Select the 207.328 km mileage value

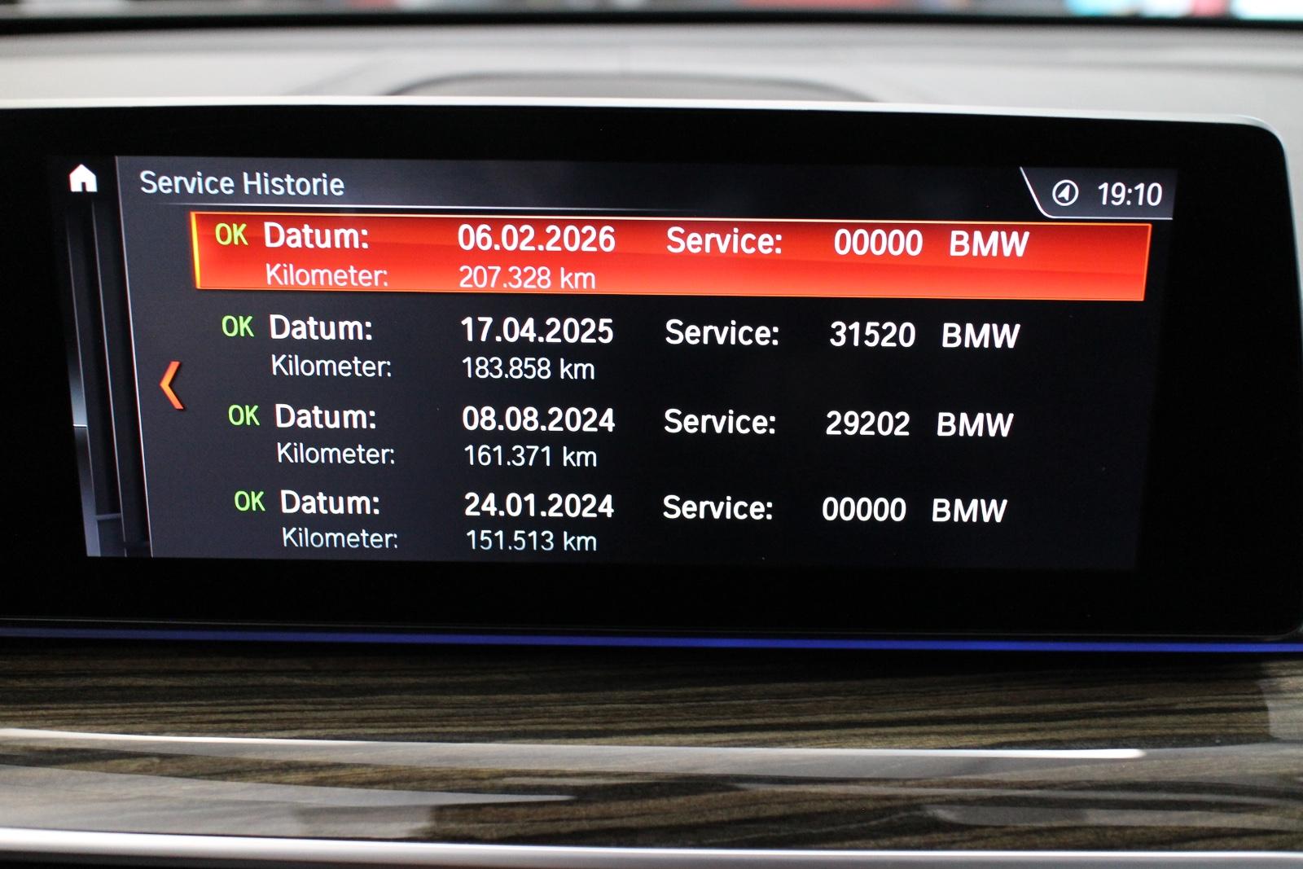tap(527, 278)
